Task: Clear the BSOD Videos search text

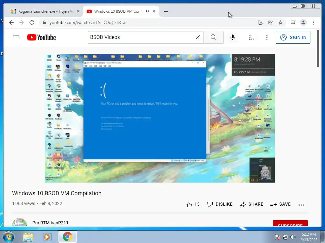Action: (198, 37)
